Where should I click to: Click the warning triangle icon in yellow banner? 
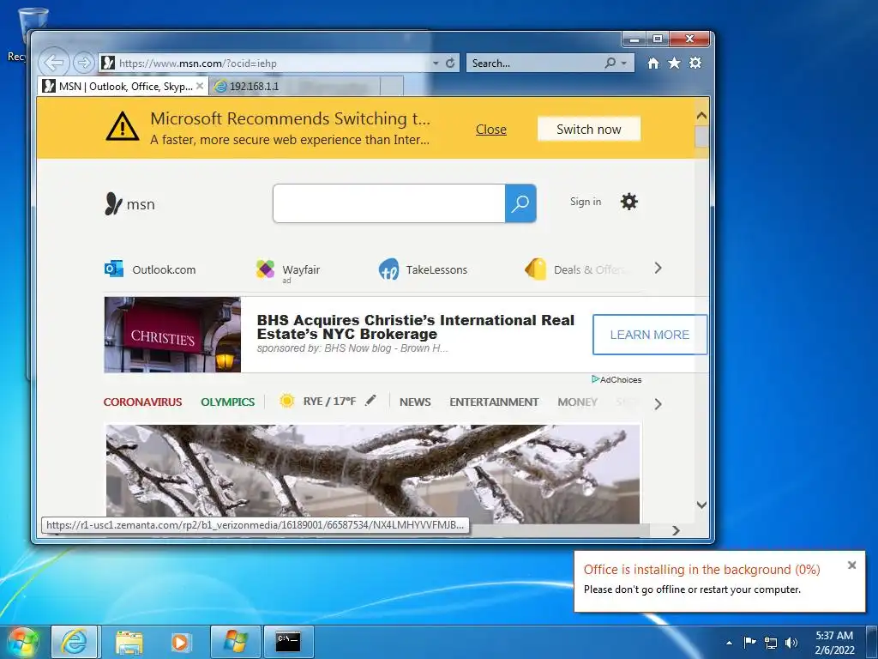(x=122, y=127)
